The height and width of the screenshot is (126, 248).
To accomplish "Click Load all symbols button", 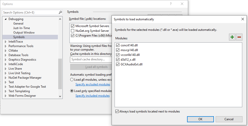I will (x=91, y=67).
